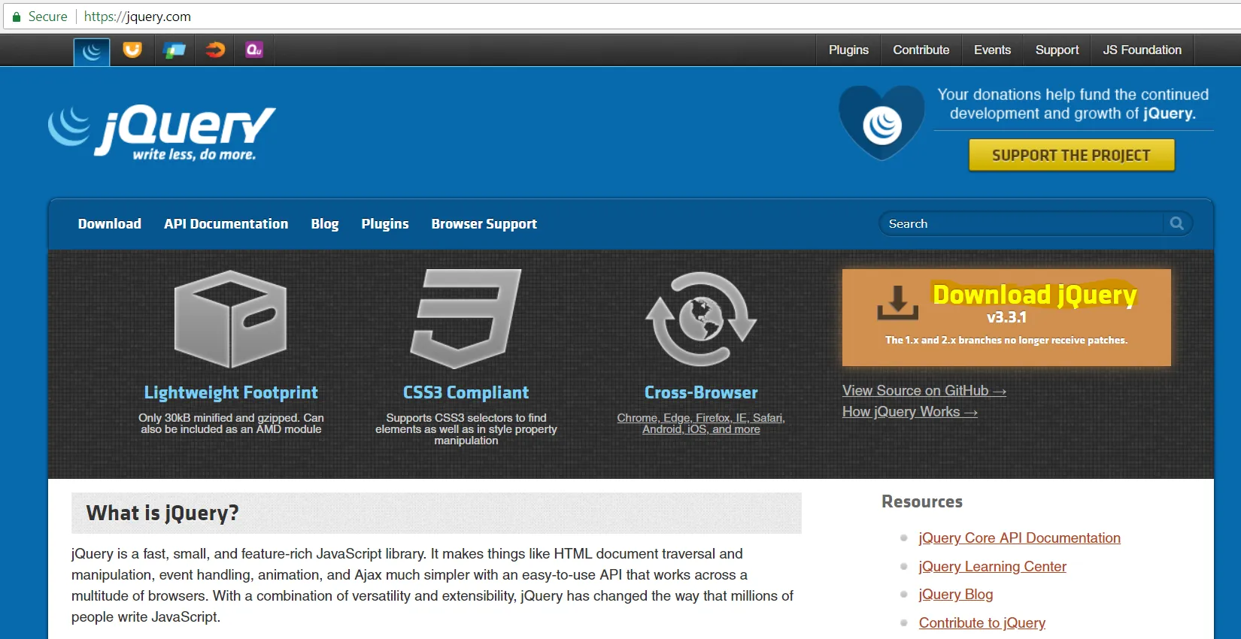The height and width of the screenshot is (639, 1241).
Task: Go to Download in main navigation
Action: [110, 224]
